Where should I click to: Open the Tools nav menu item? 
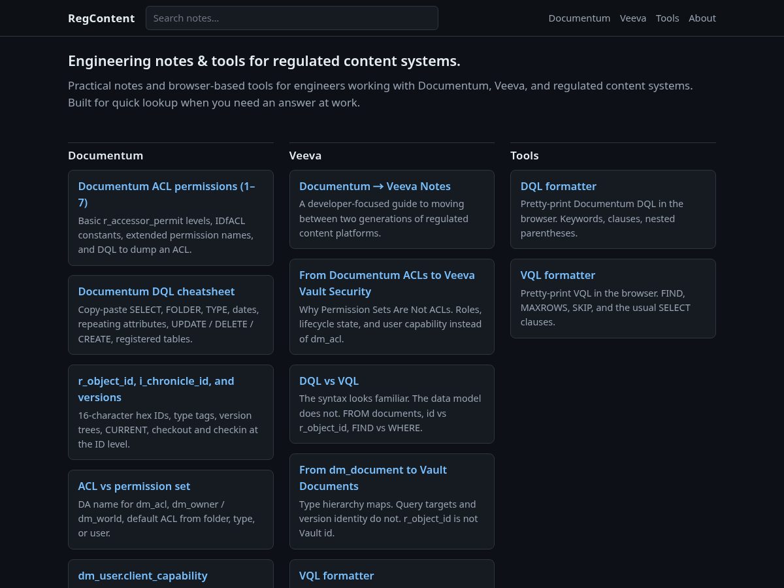point(668,18)
